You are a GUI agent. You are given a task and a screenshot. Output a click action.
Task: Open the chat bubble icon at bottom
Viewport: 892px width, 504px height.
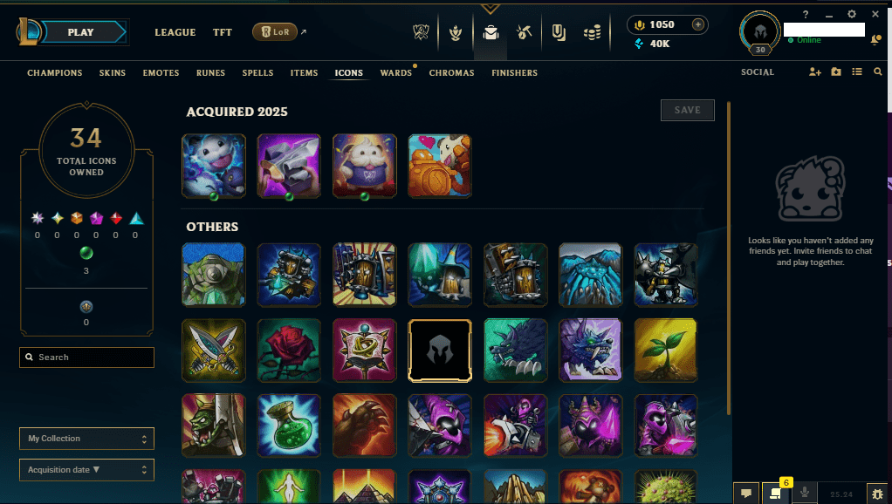[x=746, y=494]
